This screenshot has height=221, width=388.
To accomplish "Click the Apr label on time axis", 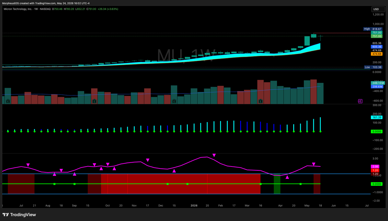I will pyautogui.click(x=280, y=206).
